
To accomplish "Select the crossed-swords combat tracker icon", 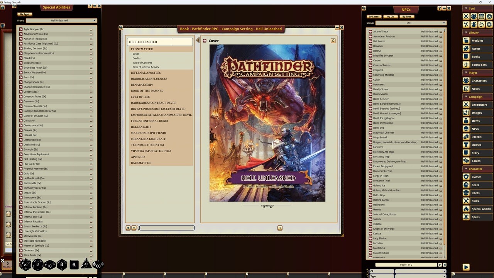I will click(x=466, y=16).
